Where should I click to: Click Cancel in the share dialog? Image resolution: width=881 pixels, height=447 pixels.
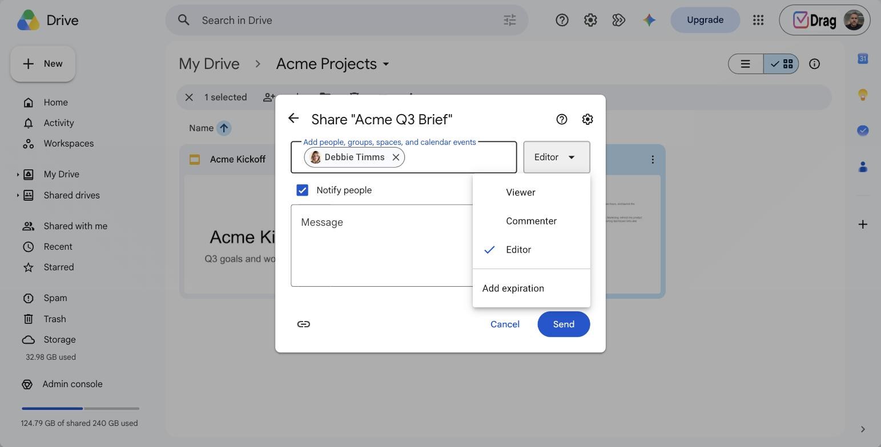pyautogui.click(x=505, y=324)
